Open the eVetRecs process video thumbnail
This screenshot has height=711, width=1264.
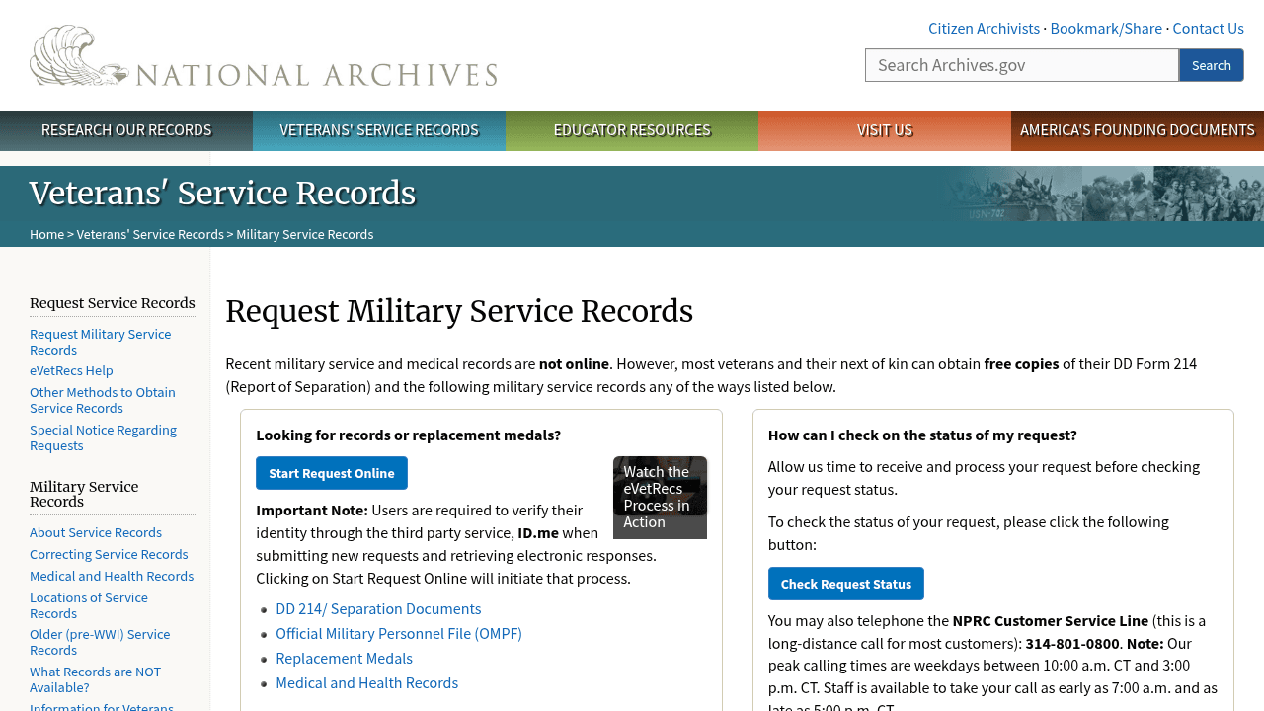(x=660, y=497)
